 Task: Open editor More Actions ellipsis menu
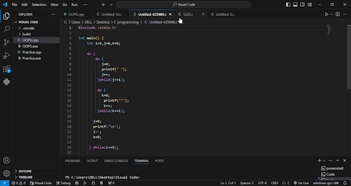pyautogui.click(x=345, y=14)
